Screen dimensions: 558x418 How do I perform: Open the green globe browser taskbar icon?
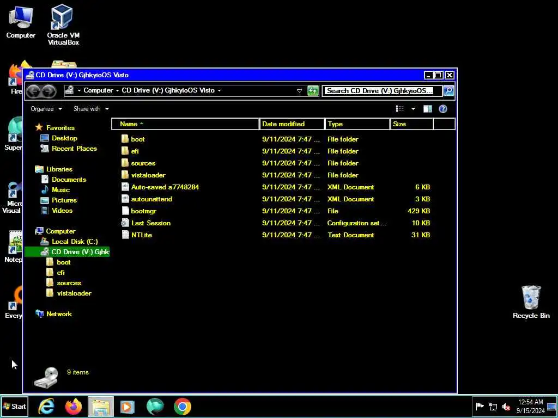coord(155,406)
